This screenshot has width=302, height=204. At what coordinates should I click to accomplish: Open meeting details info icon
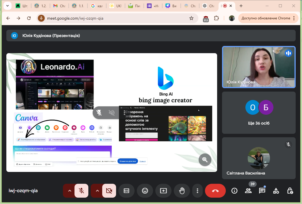[234, 191]
